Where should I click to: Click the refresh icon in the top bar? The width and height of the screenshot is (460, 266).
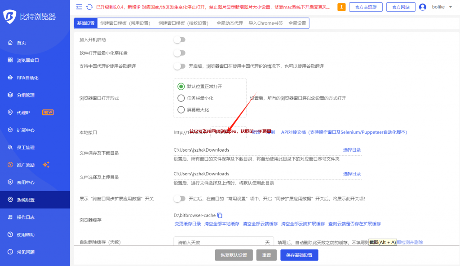tap(89, 7)
